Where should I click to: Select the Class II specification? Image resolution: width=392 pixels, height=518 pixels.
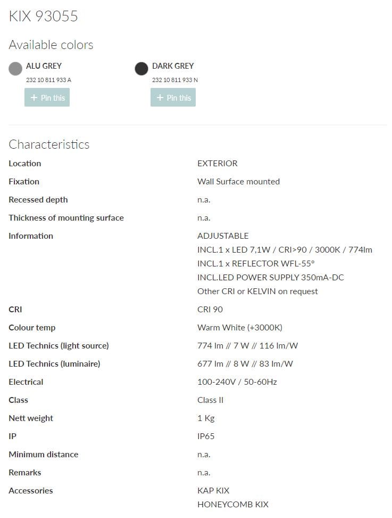(209, 400)
